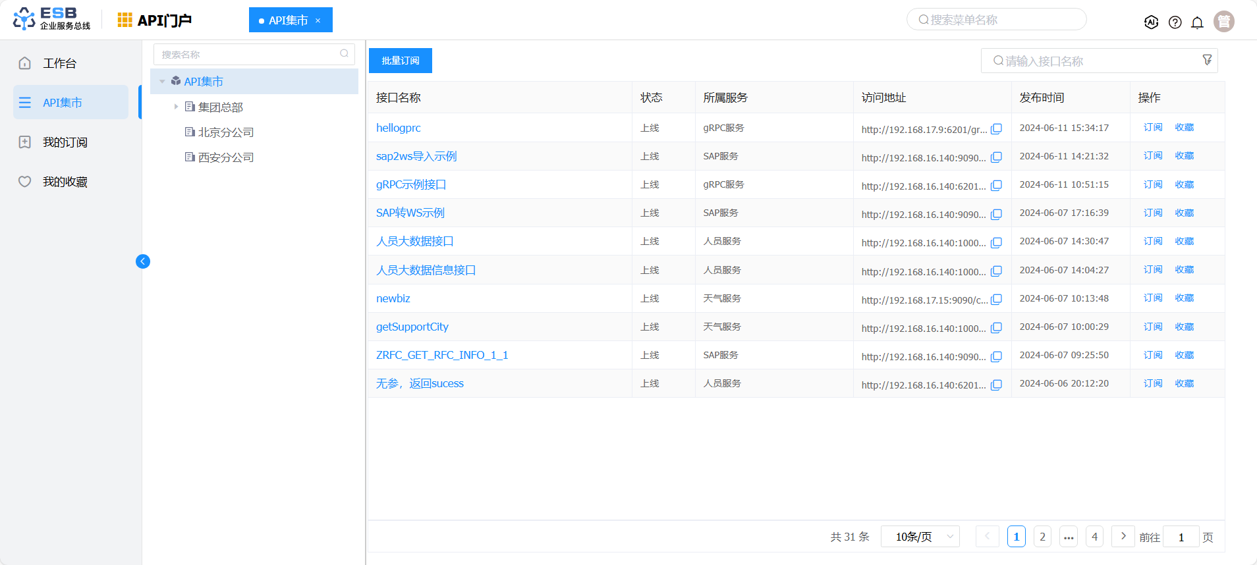Click the interface name search field
Screen dimensions: 1257x565
(x=1094, y=61)
